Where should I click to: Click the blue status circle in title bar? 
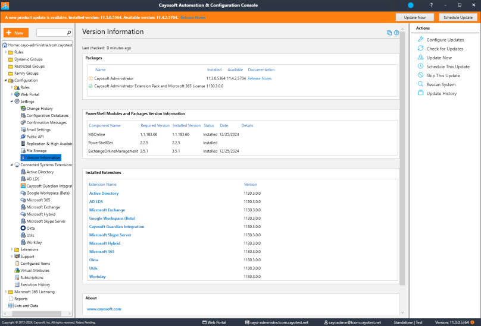(x=410, y=5)
